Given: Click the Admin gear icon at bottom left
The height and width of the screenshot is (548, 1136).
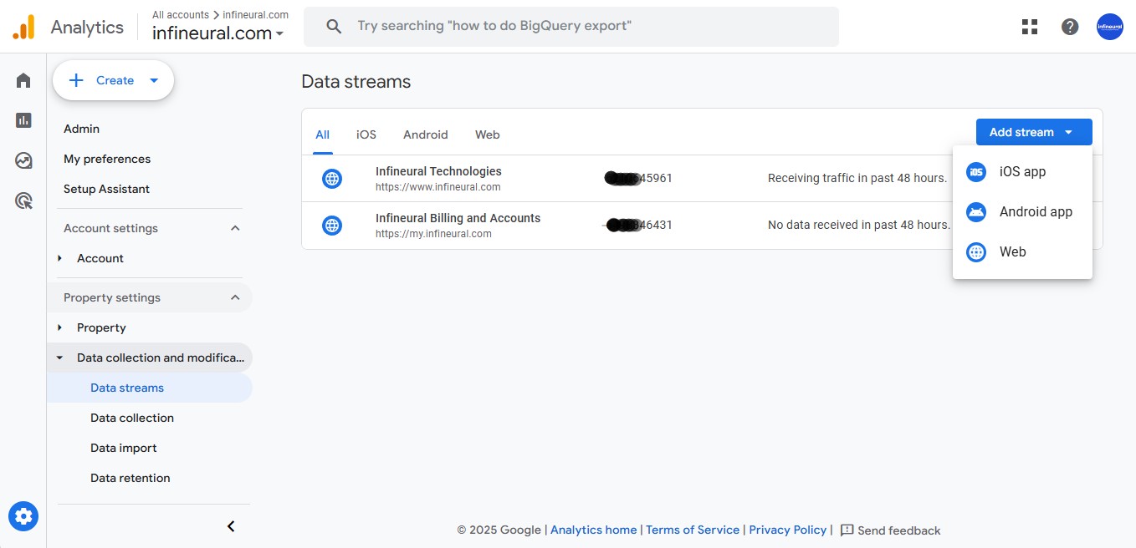Looking at the screenshot, I should [x=23, y=516].
